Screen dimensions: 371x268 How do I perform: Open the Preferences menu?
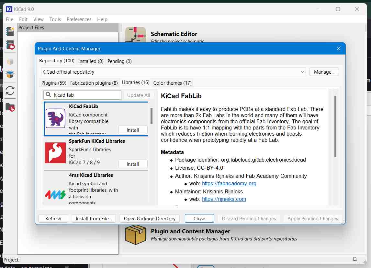(79, 19)
